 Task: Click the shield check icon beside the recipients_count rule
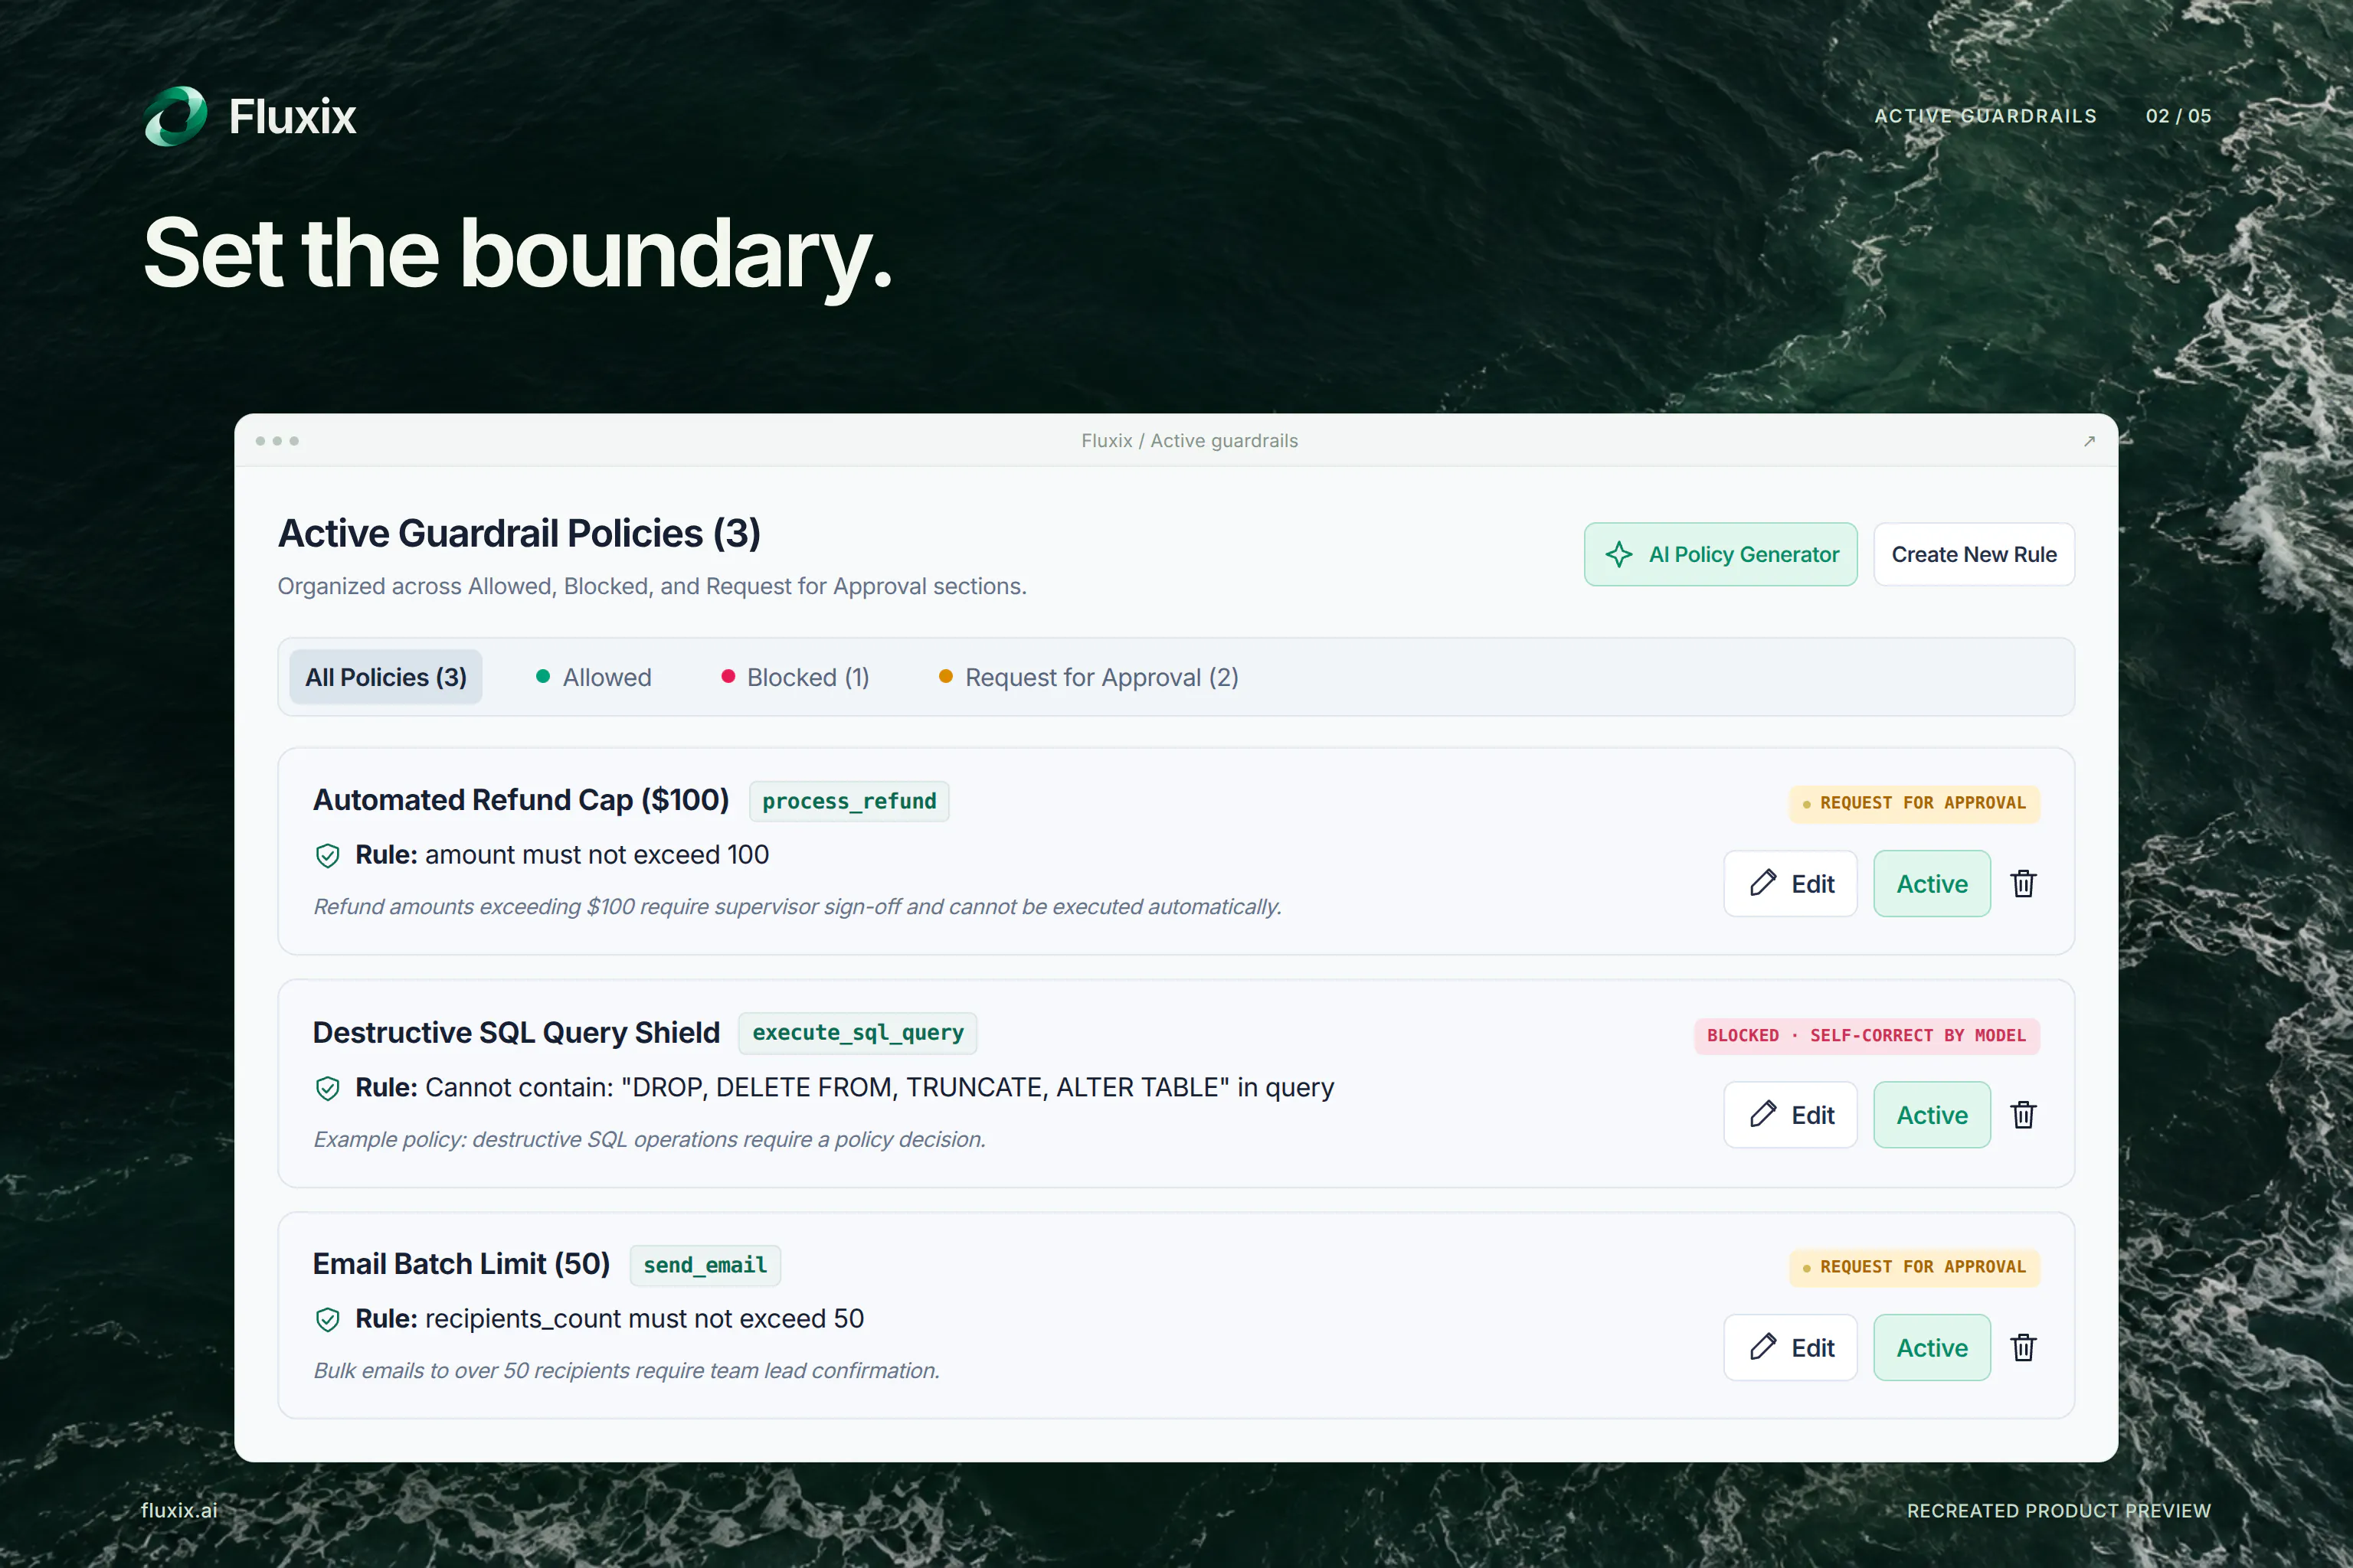[x=327, y=1320]
